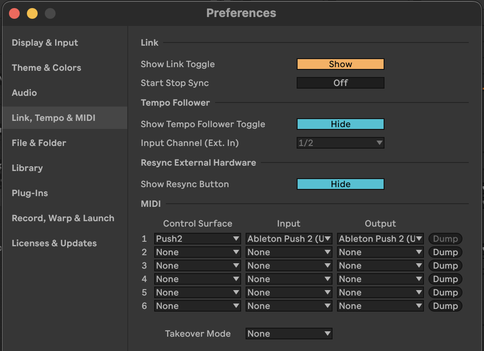Open the Input Channel (Ext. In) dropdown
This screenshot has width=484, height=351.
pyautogui.click(x=340, y=143)
